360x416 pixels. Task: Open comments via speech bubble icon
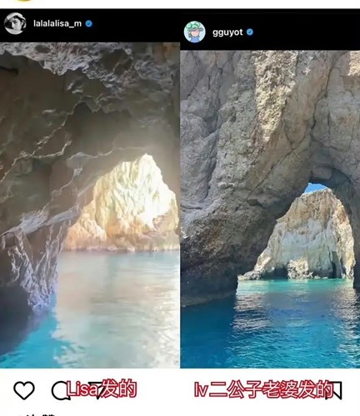click(60, 390)
